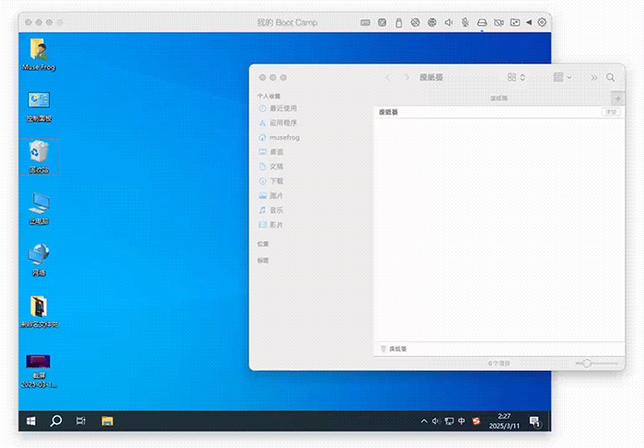
Task: Expand the 位置 section in Finder sidebar
Action: click(263, 244)
